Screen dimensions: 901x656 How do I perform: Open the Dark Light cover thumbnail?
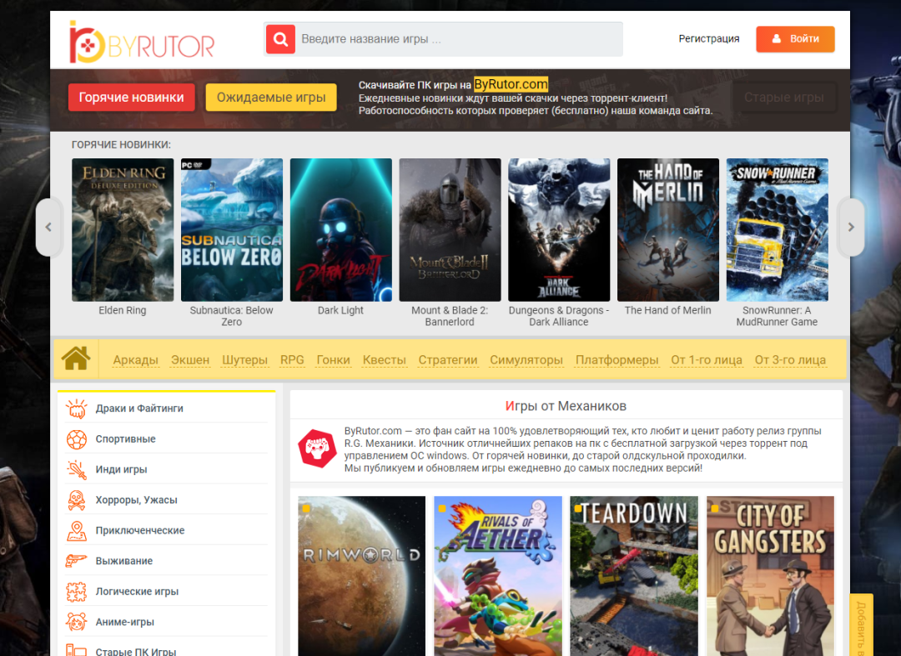point(340,229)
